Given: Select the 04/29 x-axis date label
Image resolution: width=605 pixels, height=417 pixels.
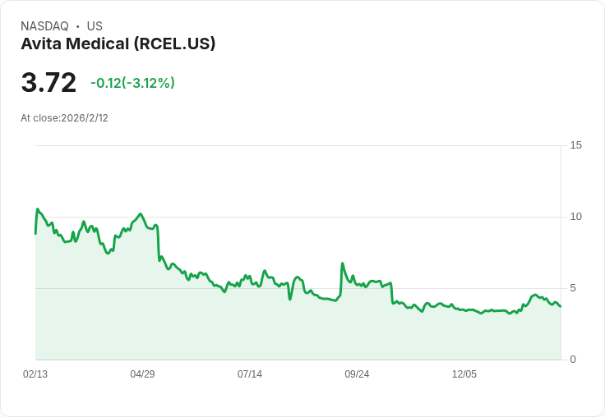Looking at the screenshot, I should pyautogui.click(x=142, y=374).
